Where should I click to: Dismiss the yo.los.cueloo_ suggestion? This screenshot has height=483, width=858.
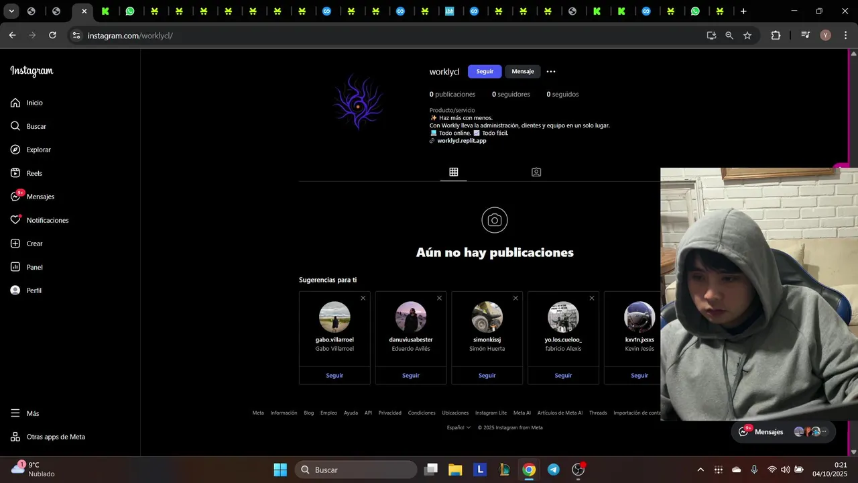(592, 298)
